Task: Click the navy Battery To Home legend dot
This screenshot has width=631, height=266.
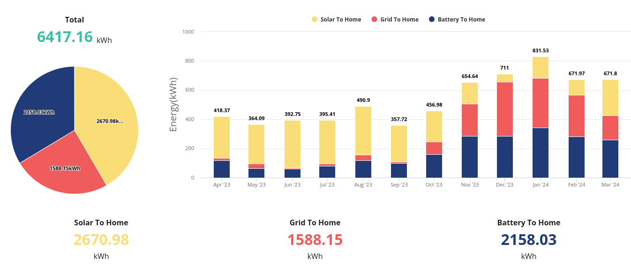Action: click(431, 20)
